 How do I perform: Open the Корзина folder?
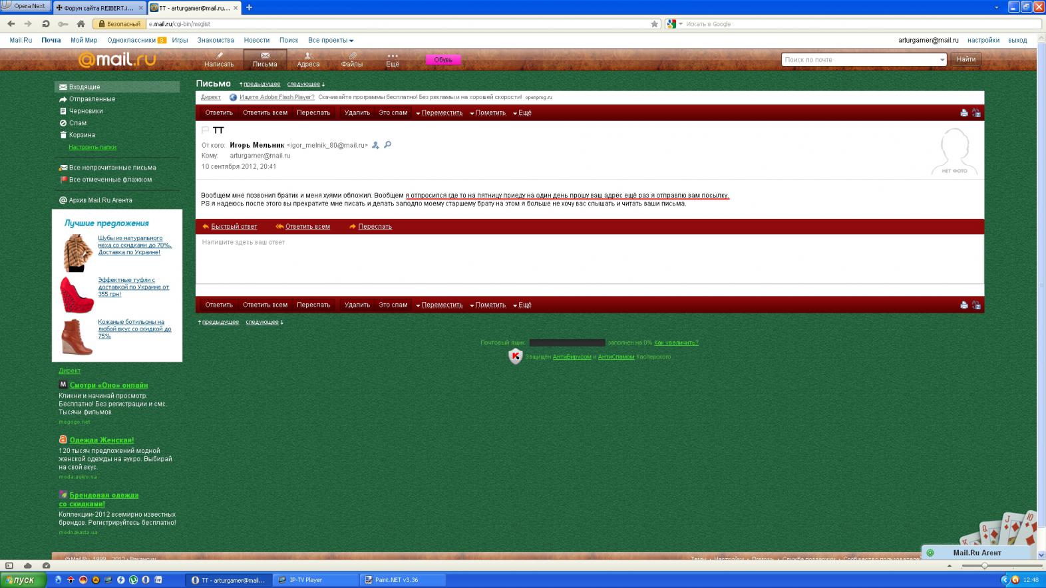[x=82, y=135]
